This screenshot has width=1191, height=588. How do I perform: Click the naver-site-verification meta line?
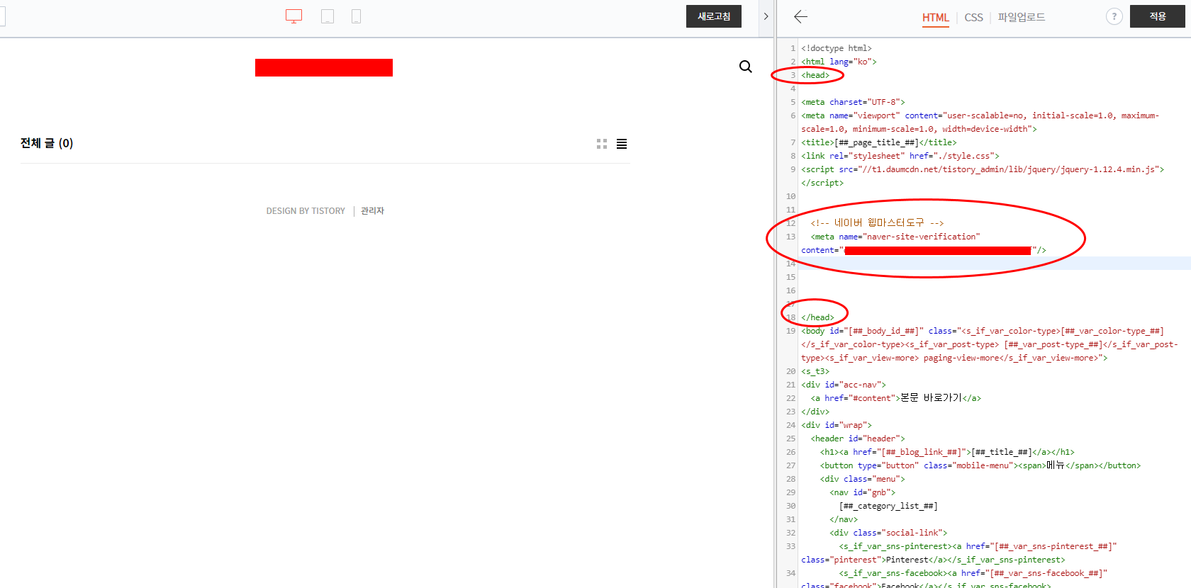click(895, 237)
